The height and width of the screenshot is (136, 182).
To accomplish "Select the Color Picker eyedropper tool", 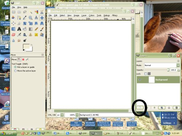I will tap(25, 18).
